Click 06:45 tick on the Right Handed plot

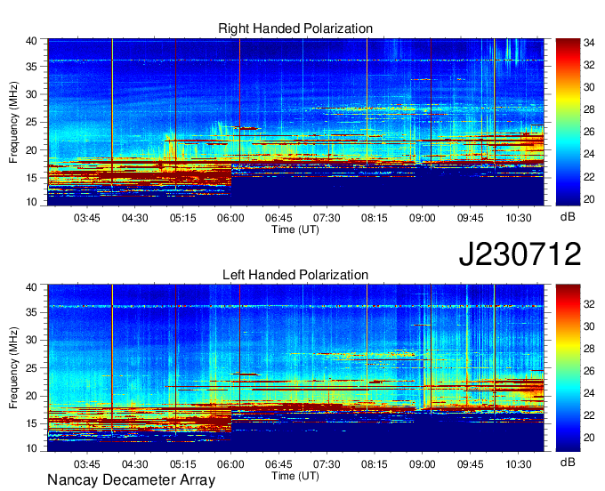click(278, 218)
